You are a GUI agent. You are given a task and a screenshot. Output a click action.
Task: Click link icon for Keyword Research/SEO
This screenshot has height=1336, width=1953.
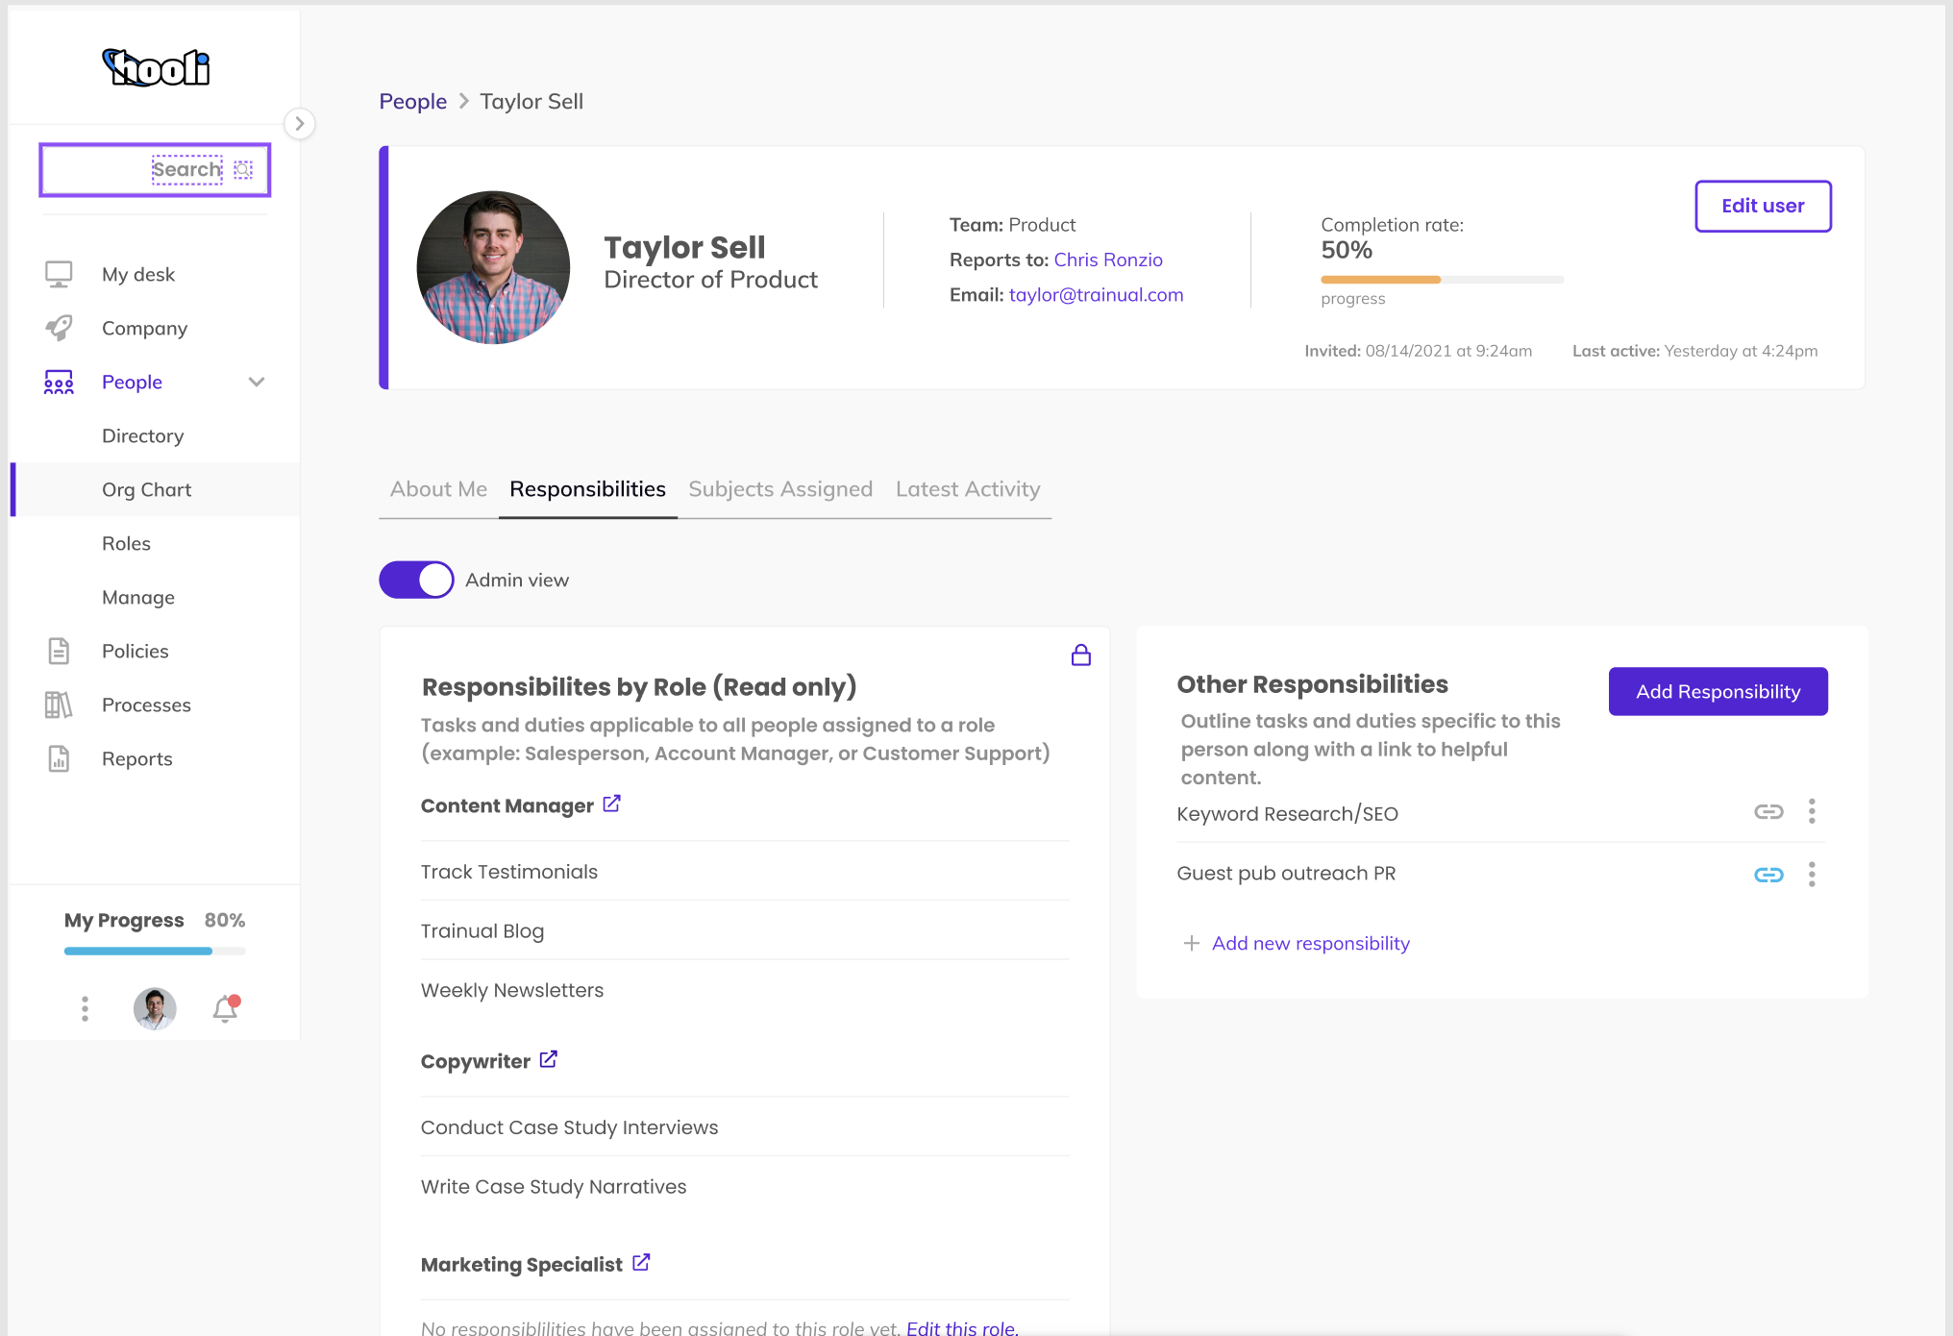pos(1768,812)
